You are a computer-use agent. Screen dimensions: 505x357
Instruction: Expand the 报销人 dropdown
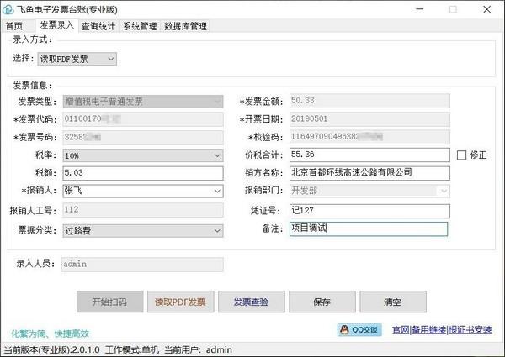(x=143, y=191)
